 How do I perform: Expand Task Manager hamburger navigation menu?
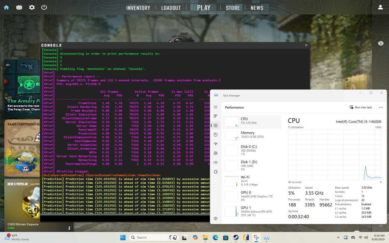(216, 107)
